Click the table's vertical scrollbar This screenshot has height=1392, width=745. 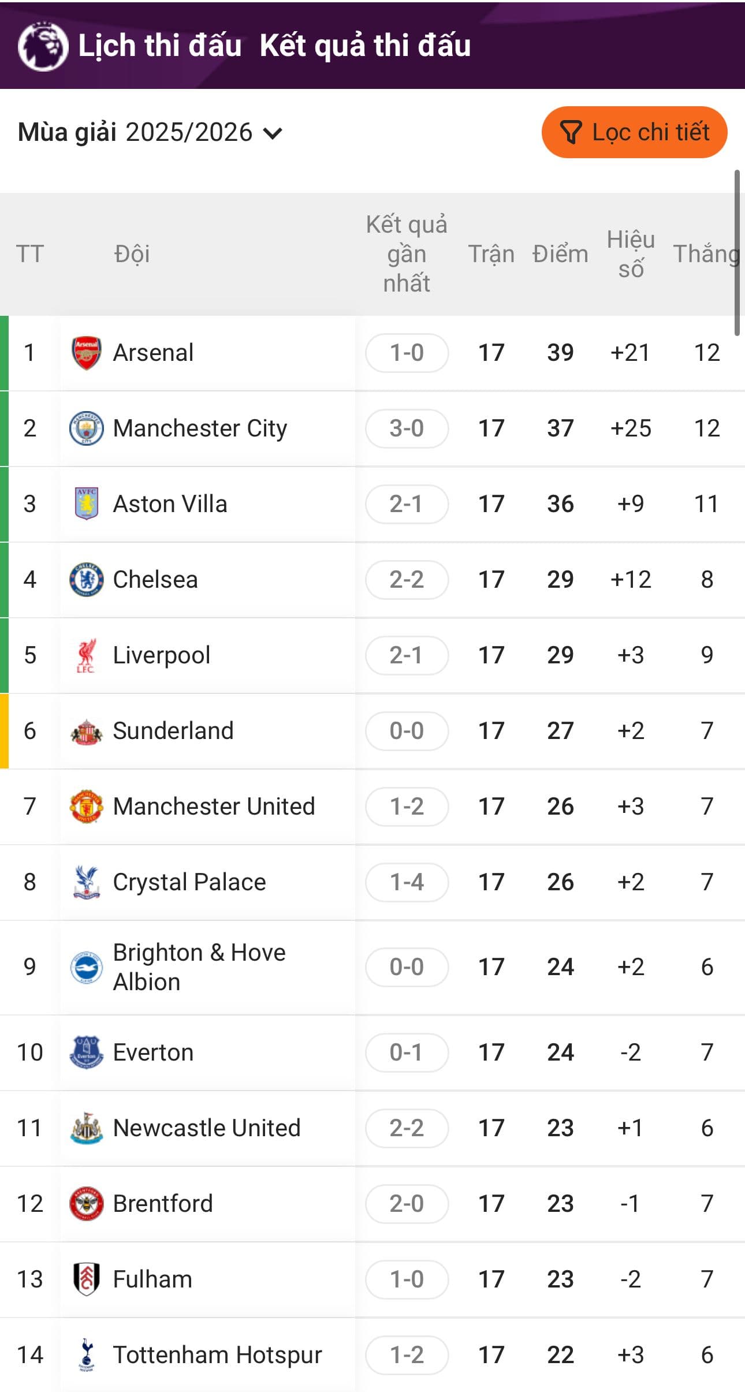tap(737, 253)
